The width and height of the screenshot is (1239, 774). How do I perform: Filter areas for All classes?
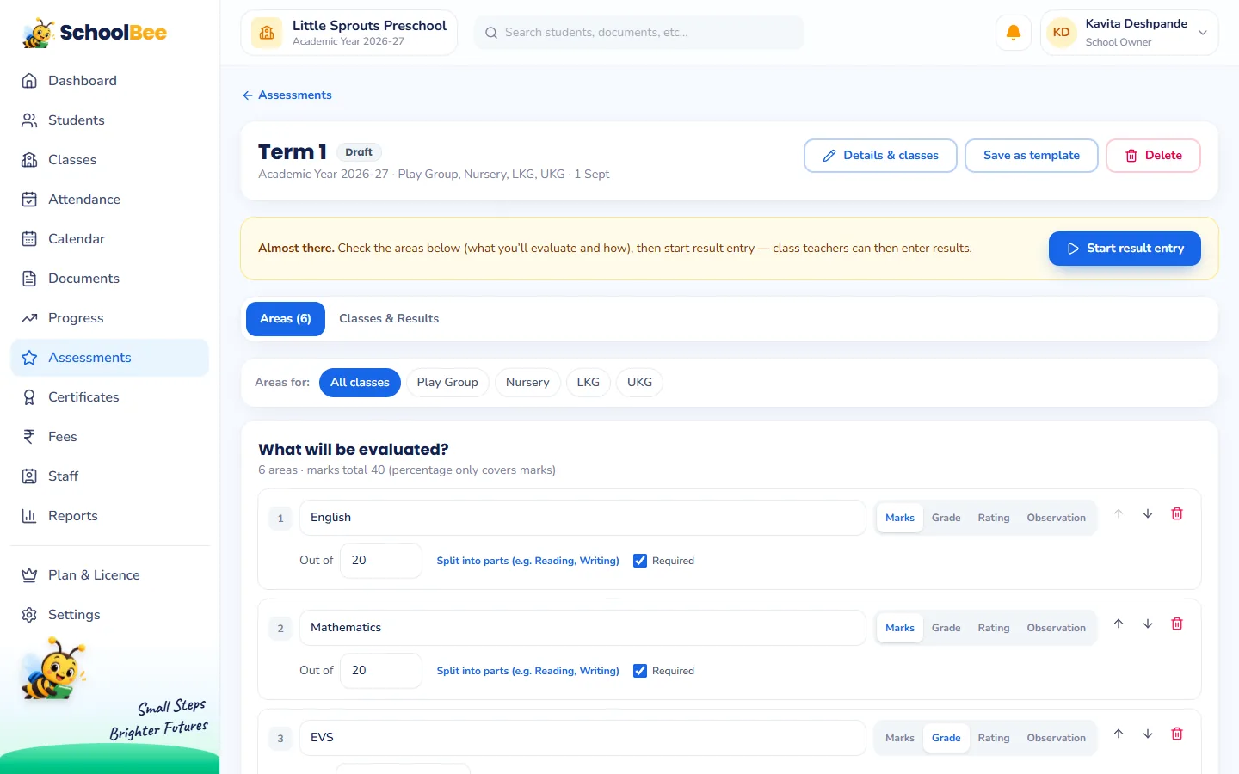click(360, 383)
